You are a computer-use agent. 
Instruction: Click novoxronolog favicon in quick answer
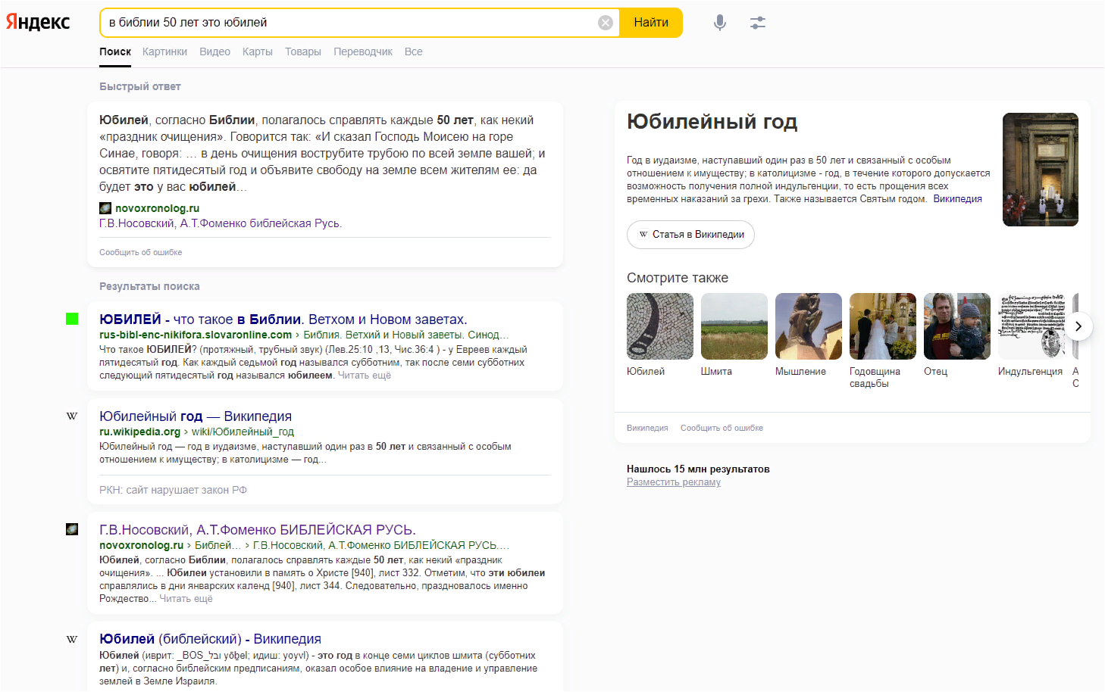tap(105, 208)
